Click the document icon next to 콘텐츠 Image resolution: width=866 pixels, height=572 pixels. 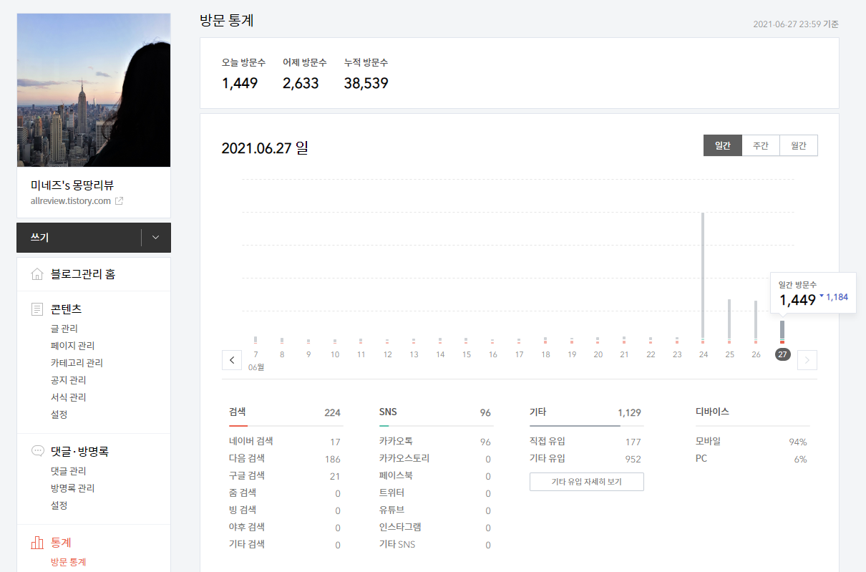coord(37,309)
